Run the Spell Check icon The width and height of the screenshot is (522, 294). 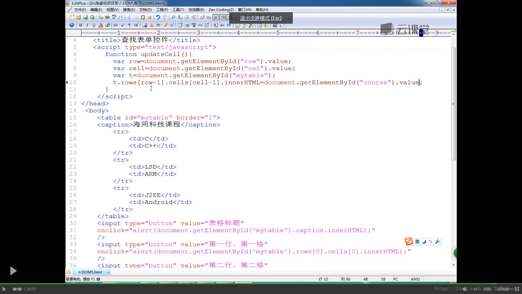pyautogui.click(x=114, y=17)
